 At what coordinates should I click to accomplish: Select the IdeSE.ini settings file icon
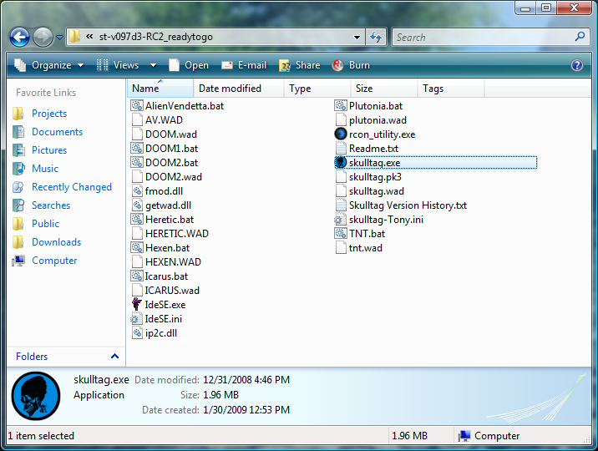(x=136, y=319)
